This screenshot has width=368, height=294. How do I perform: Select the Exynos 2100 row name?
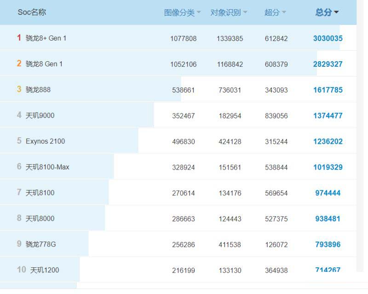45,141
